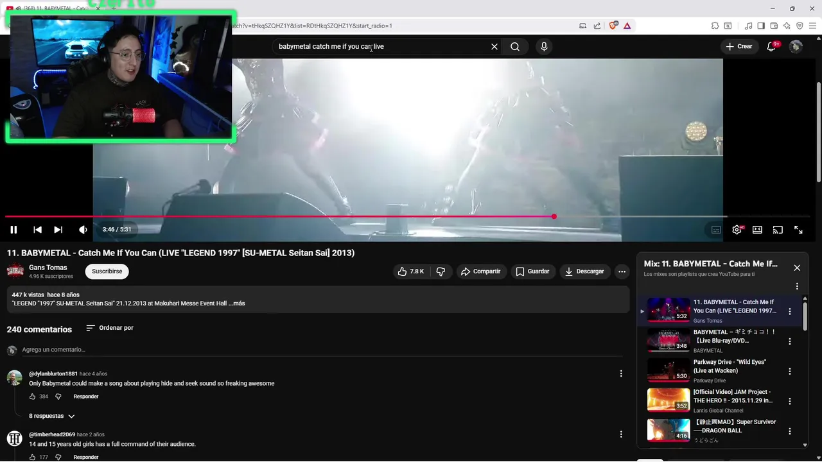The height and width of the screenshot is (462, 822).
Task: Save the video with Guardar
Action: pyautogui.click(x=533, y=271)
